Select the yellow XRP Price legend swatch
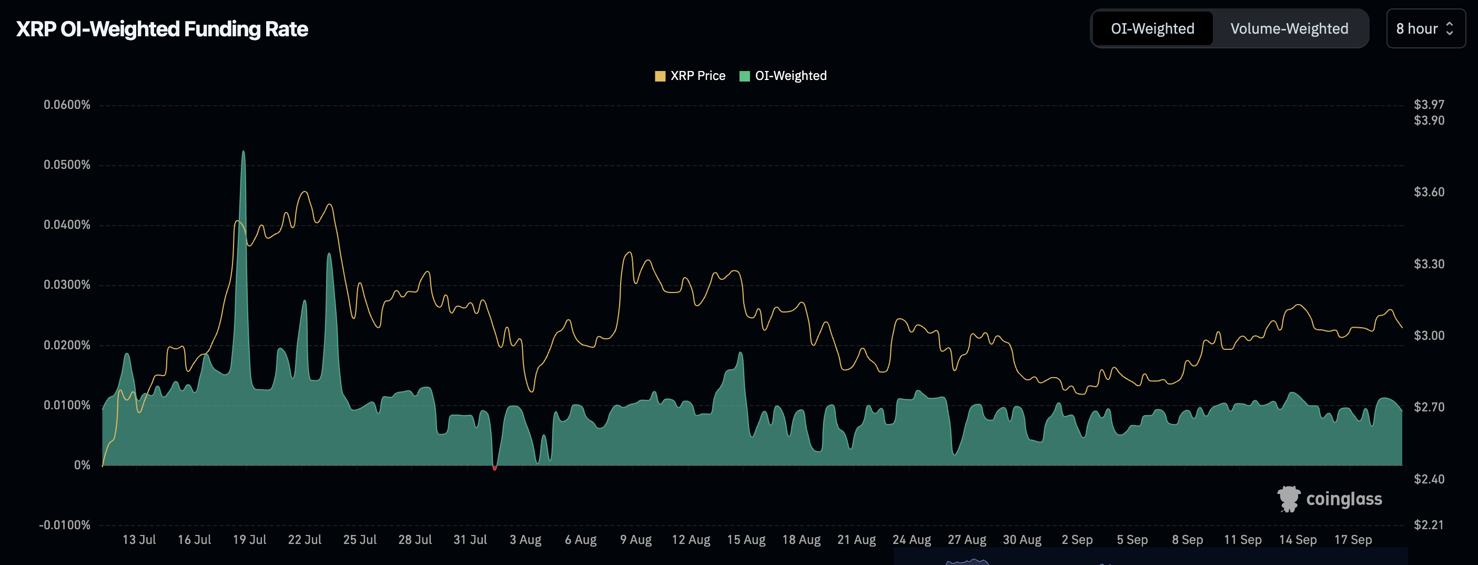 661,75
